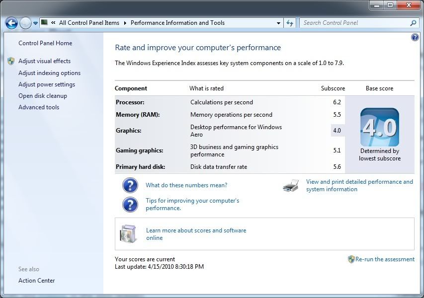This screenshot has height=298, width=424.
Task: Click the printer icon
Action: pos(291,186)
